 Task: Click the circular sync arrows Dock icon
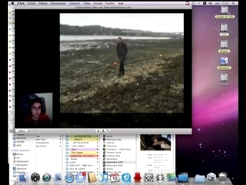tap(160, 178)
